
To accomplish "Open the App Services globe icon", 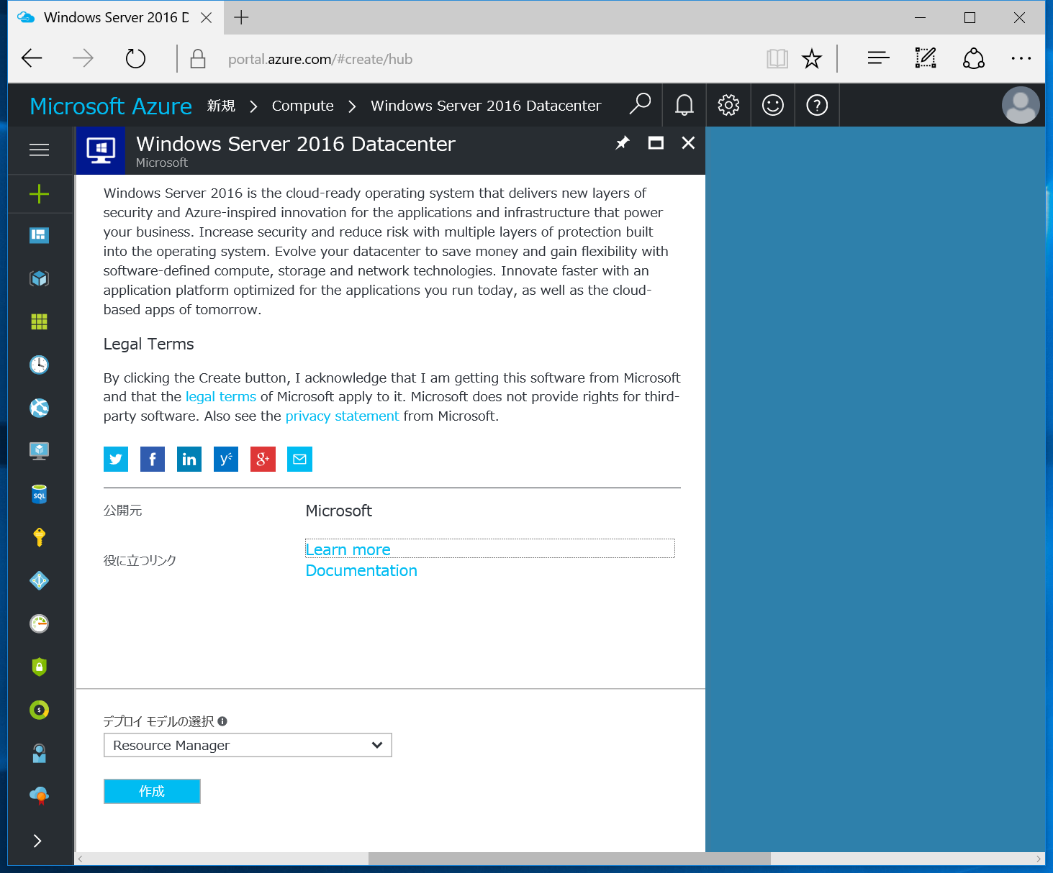I will (x=39, y=408).
